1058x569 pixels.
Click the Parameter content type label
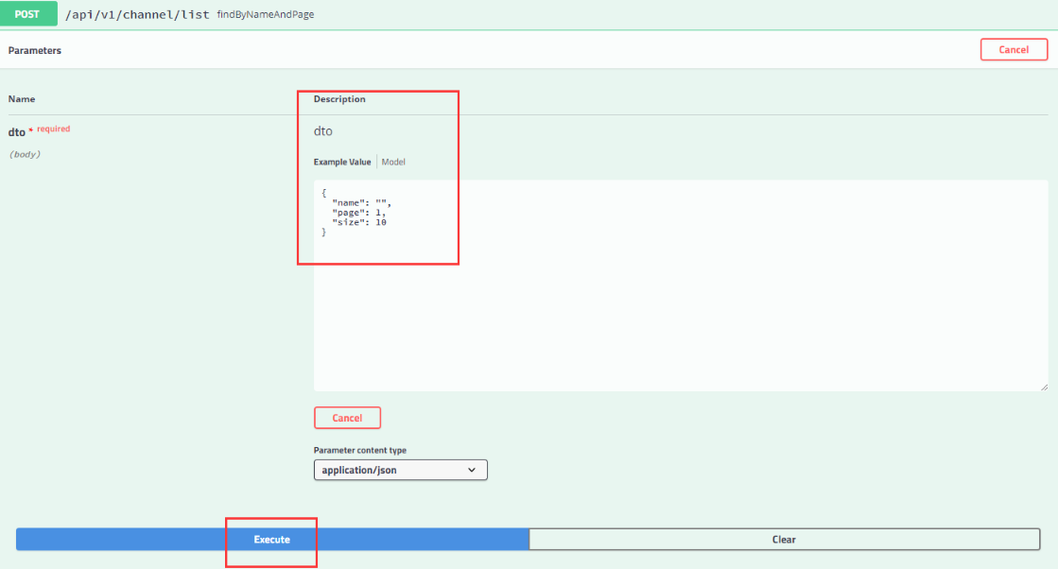point(360,450)
